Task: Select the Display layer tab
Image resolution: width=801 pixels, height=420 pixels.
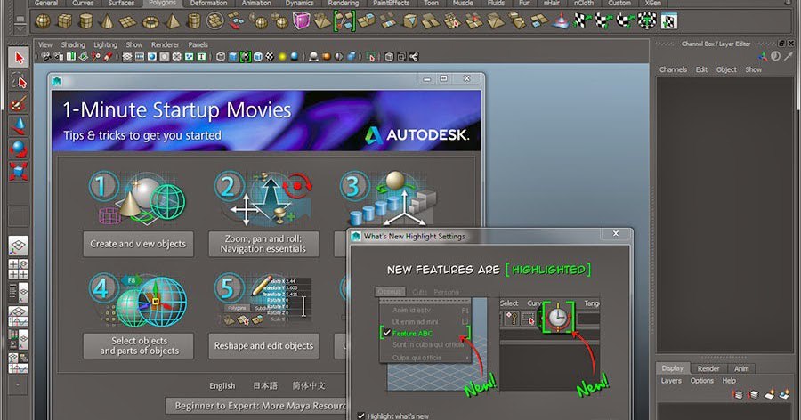Action: click(x=672, y=368)
